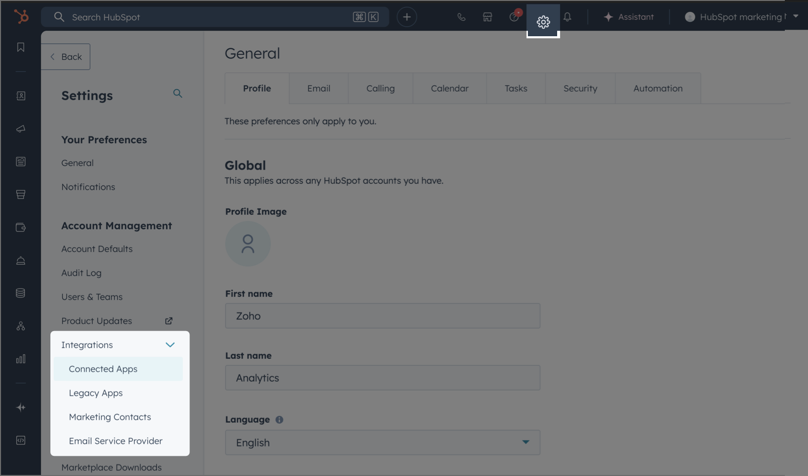808x476 pixels.
Task: Open the Data Management database icon
Action: 21,293
